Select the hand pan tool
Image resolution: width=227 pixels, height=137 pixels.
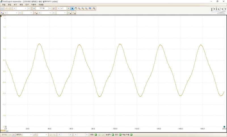point(76,9)
